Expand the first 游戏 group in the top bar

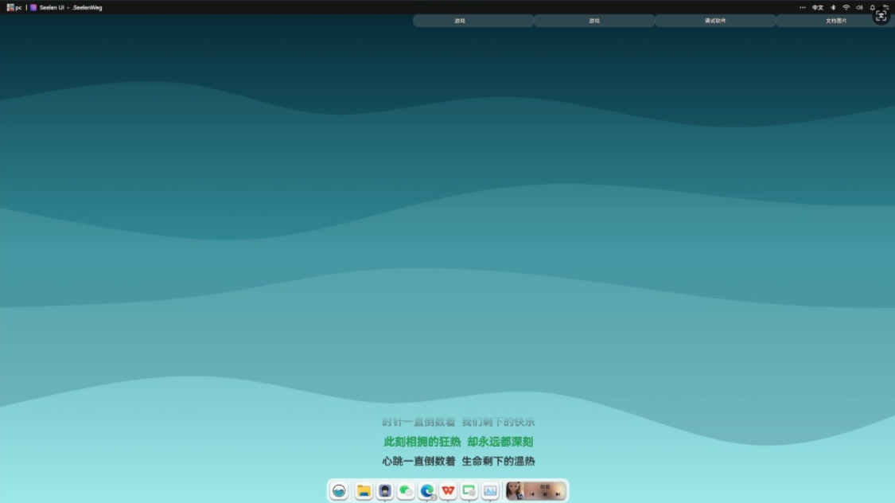coord(473,21)
